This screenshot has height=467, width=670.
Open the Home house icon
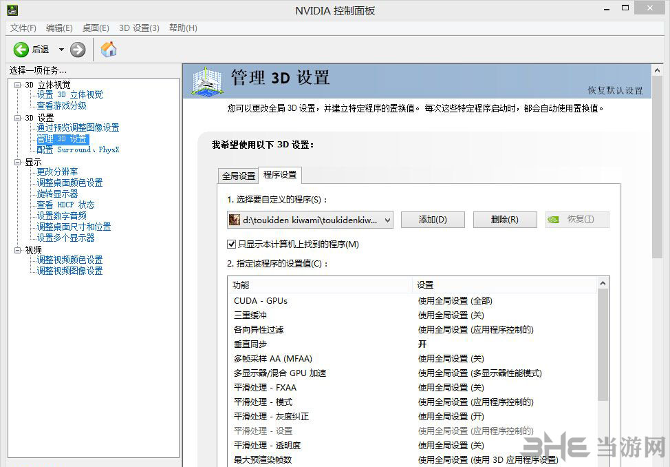point(109,49)
